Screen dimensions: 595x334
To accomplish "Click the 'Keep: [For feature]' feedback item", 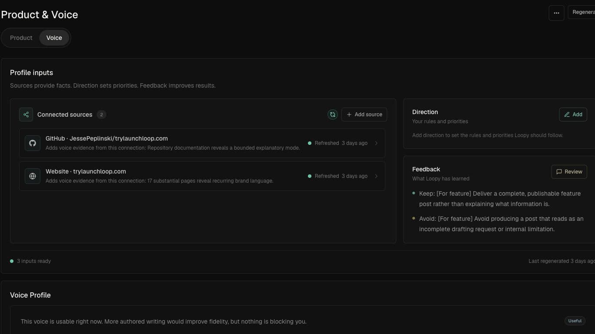I will point(499,199).
